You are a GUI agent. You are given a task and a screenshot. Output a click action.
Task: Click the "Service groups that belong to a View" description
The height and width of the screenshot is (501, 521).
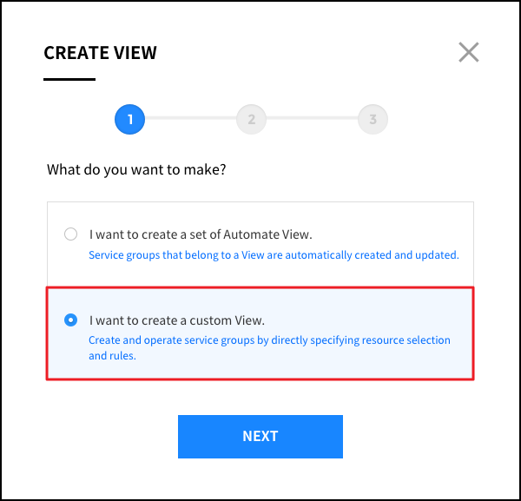click(274, 255)
